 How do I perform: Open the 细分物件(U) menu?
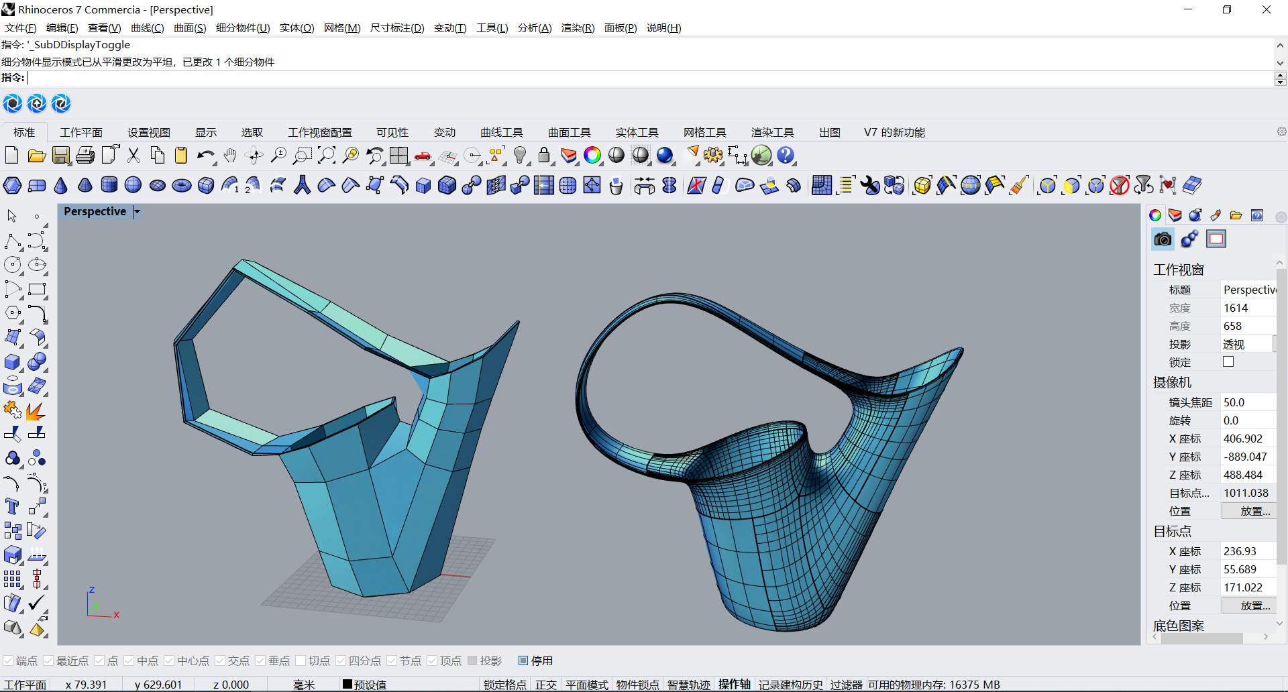click(243, 28)
